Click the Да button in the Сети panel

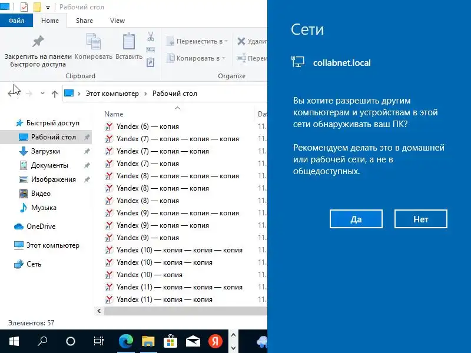[x=356, y=219]
